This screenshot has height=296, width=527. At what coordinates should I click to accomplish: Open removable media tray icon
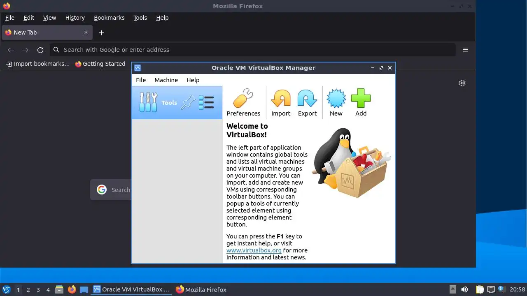point(452,289)
